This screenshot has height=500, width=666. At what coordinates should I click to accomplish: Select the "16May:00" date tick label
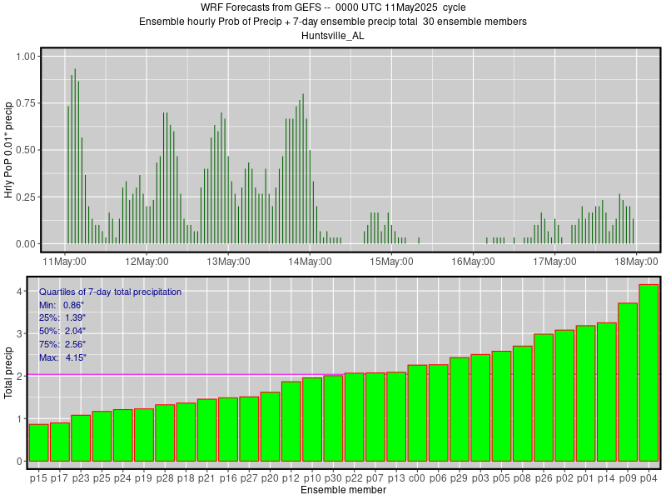(473, 261)
